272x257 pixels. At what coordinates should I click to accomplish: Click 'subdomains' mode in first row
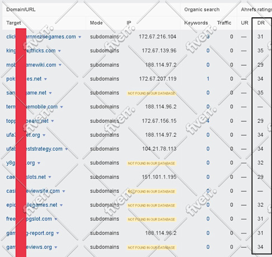click(105, 37)
